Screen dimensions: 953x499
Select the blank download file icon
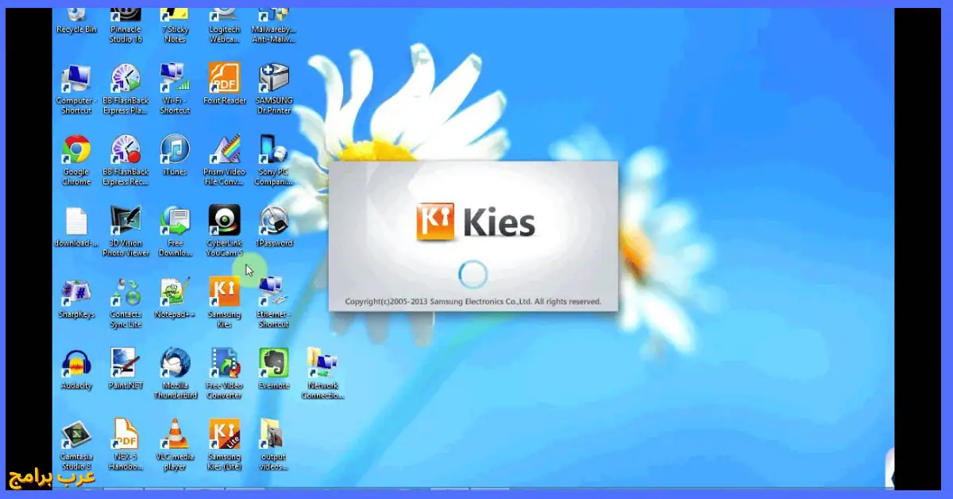76,227
